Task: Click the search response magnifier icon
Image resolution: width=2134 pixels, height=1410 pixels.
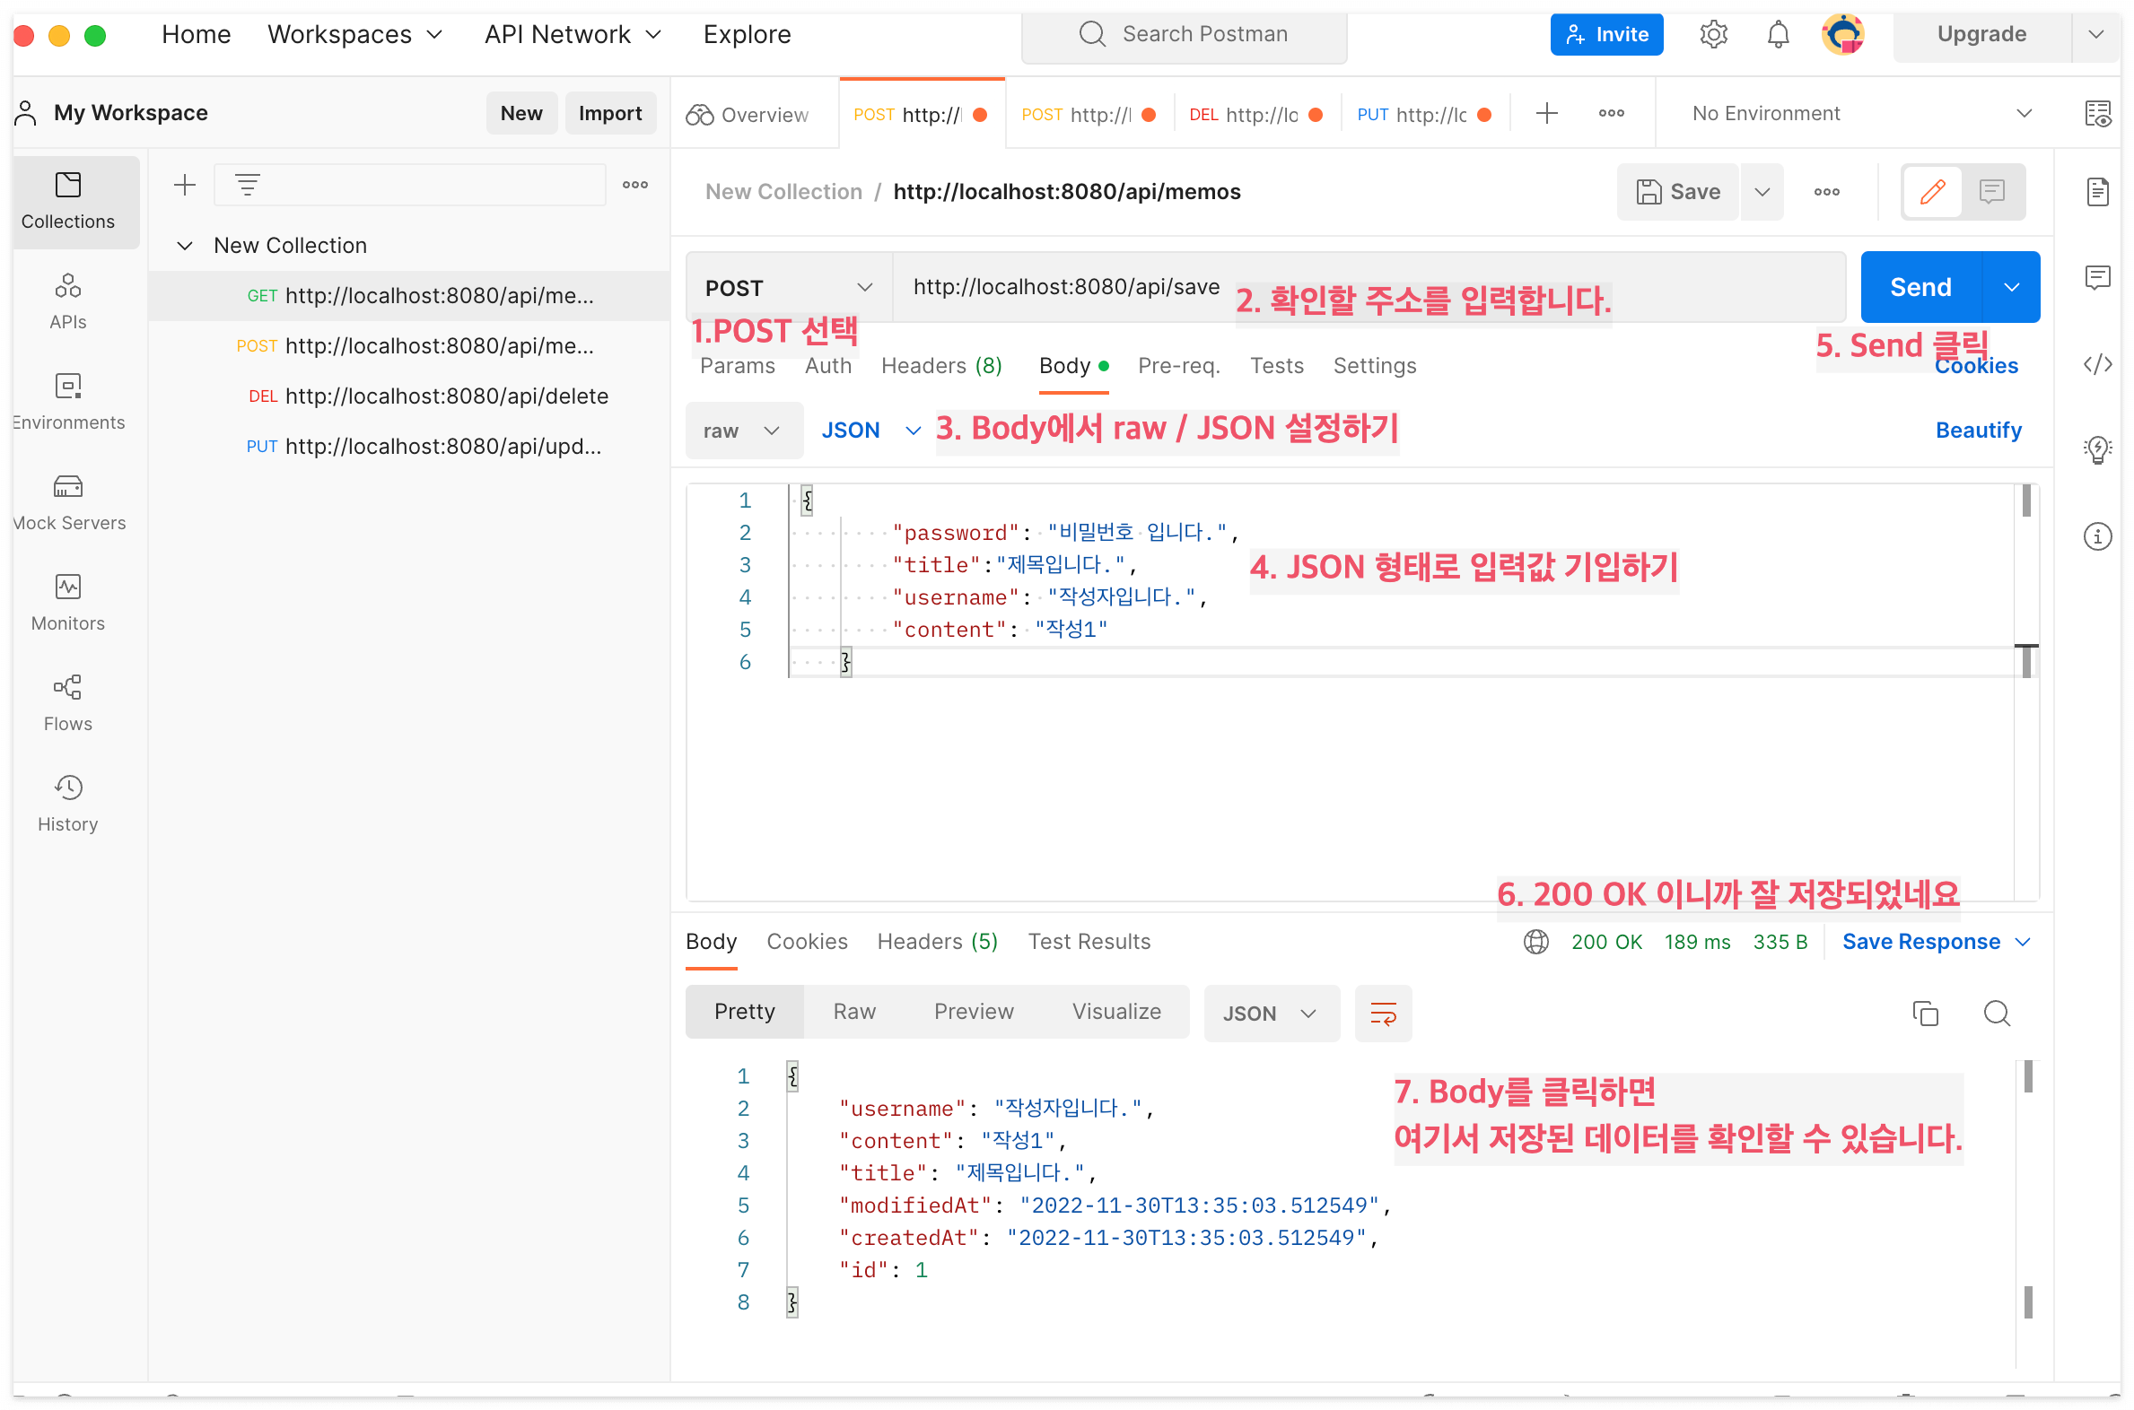Action: (x=1997, y=1014)
